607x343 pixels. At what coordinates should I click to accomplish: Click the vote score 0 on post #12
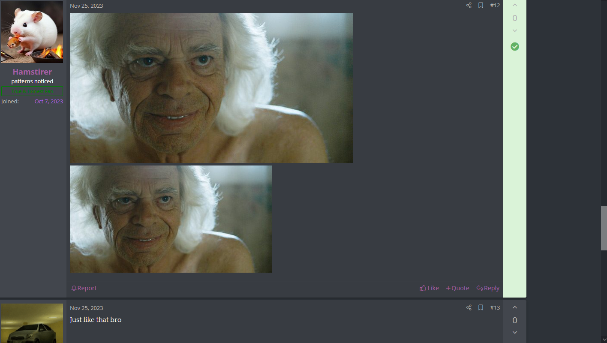tap(515, 18)
